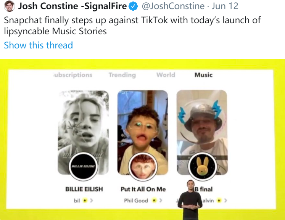Click the bunny circular avatar icon
The width and height of the screenshot is (285, 220).
tap(202, 166)
